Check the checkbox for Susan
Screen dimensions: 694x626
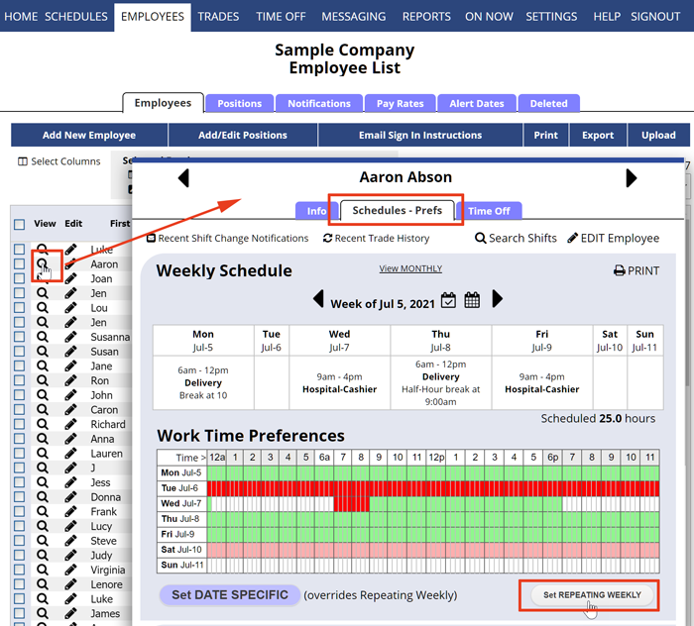coord(19,352)
